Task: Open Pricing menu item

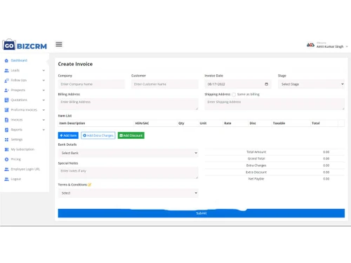Action: (15, 159)
